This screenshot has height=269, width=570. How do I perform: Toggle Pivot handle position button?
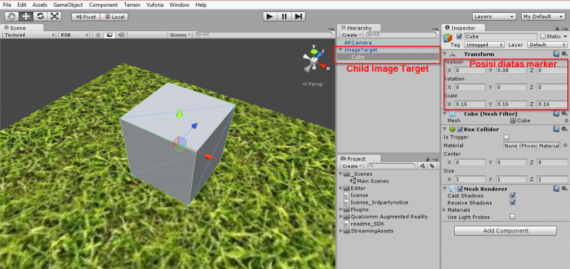tap(86, 17)
